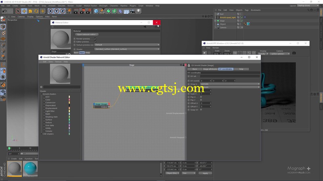This screenshot has width=323, height=181.
Task: Select Main tab in Material Editor
Action: click(82, 53)
